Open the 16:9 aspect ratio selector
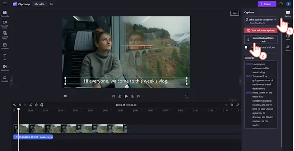294x151 pixels. coord(234,13)
